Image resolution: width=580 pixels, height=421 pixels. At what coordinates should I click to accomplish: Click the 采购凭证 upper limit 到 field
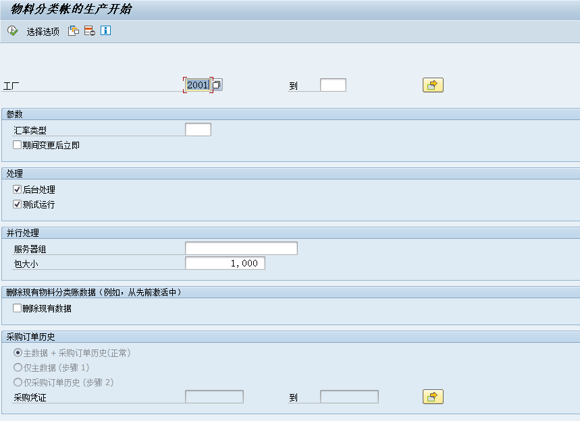tap(349, 397)
